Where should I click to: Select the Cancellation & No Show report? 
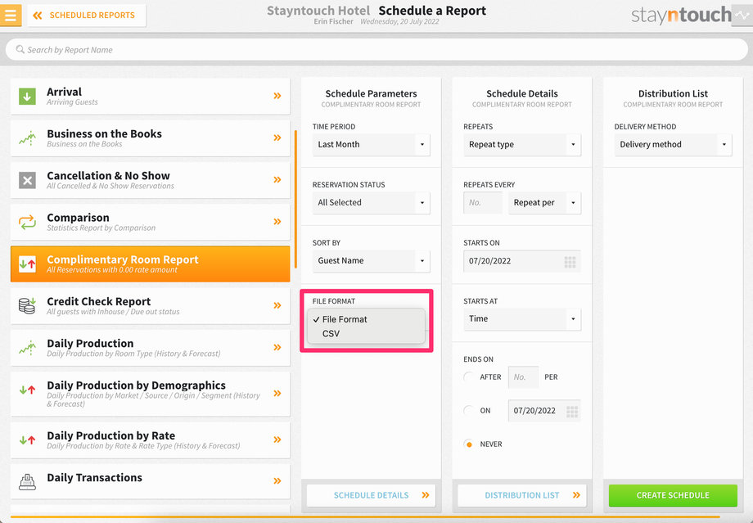click(x=151, y=180)
